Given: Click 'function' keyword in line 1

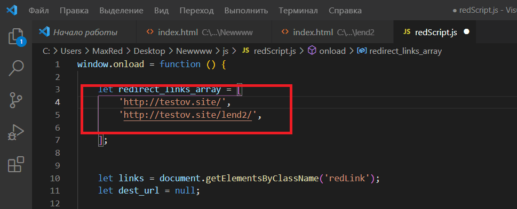Looking at the screenshot, I should point(180,65).
